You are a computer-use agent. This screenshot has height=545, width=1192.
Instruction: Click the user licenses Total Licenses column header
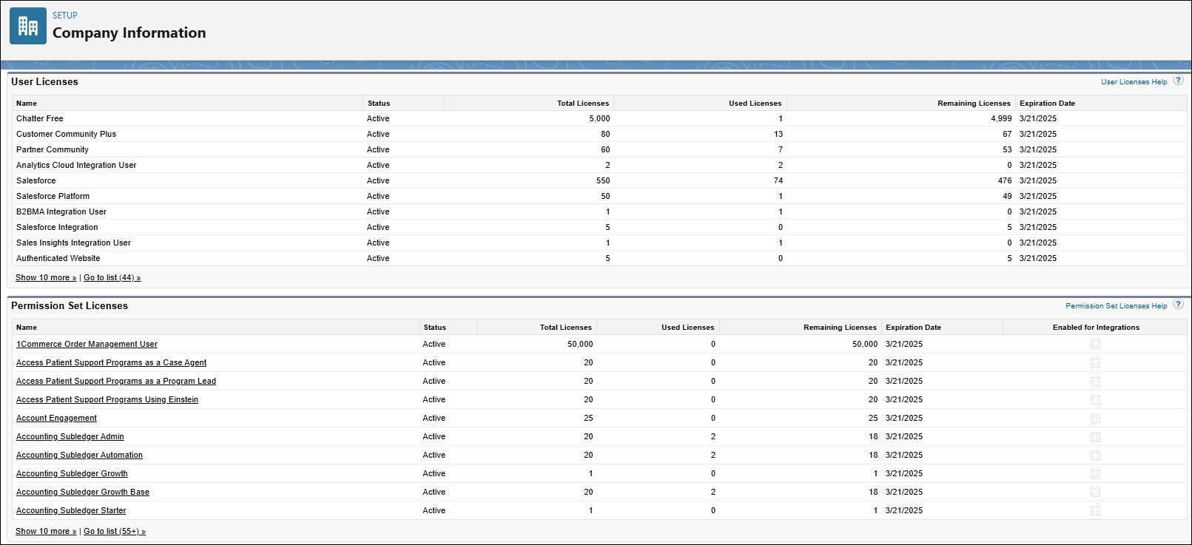click(583, 104)
